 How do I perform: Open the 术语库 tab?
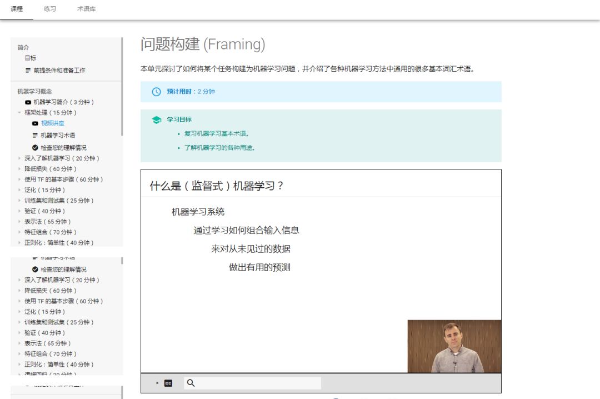tap(86, 9)
